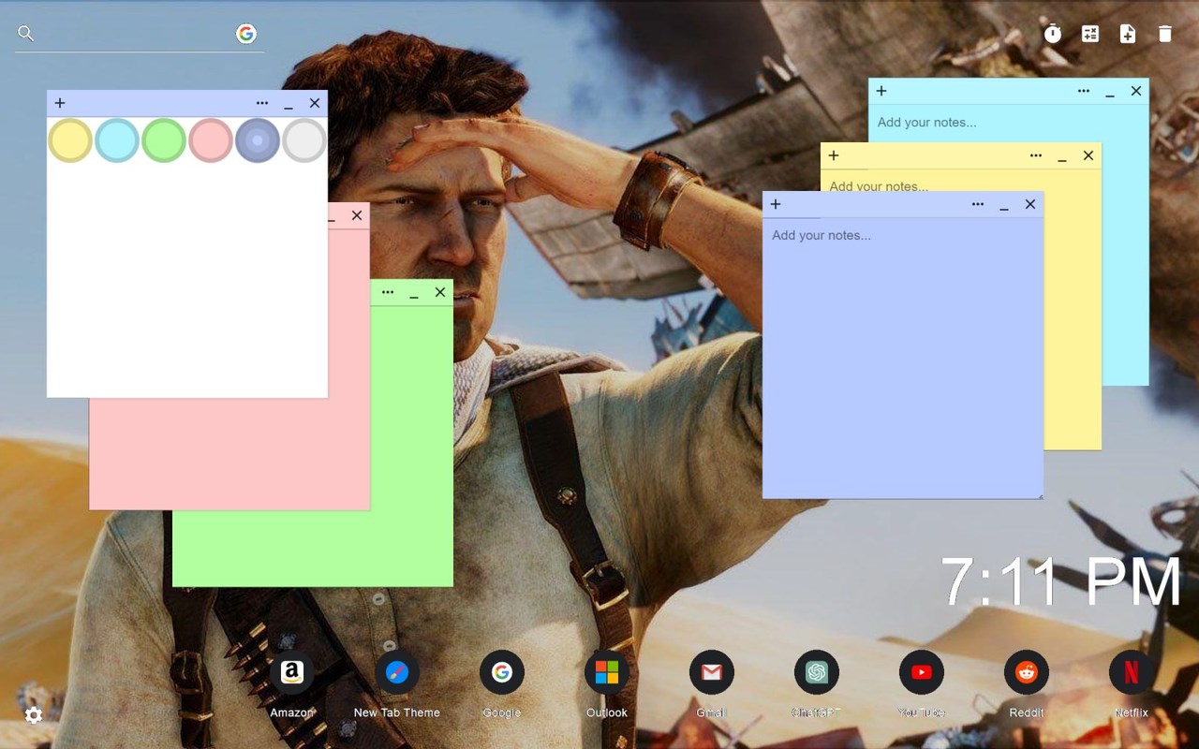Create a new sticky note from toolbar
The width and height of the screenshot is (1199, 749).
coord(1128,34)
